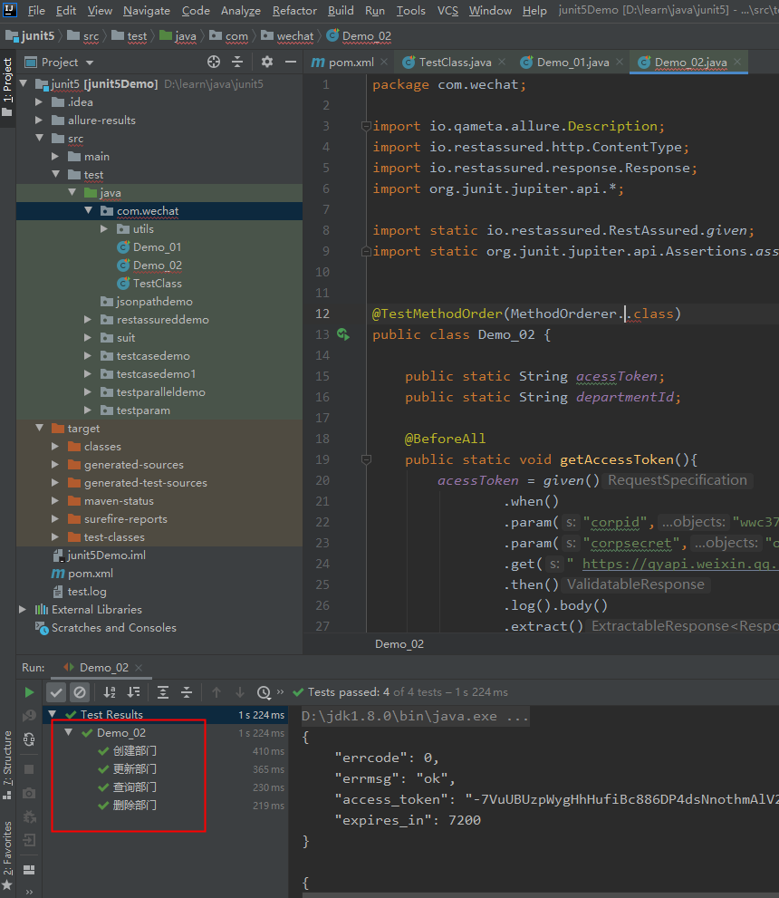Select the 查询部门 test result
This screenshot has width=779, height=898.
[134, 787]
